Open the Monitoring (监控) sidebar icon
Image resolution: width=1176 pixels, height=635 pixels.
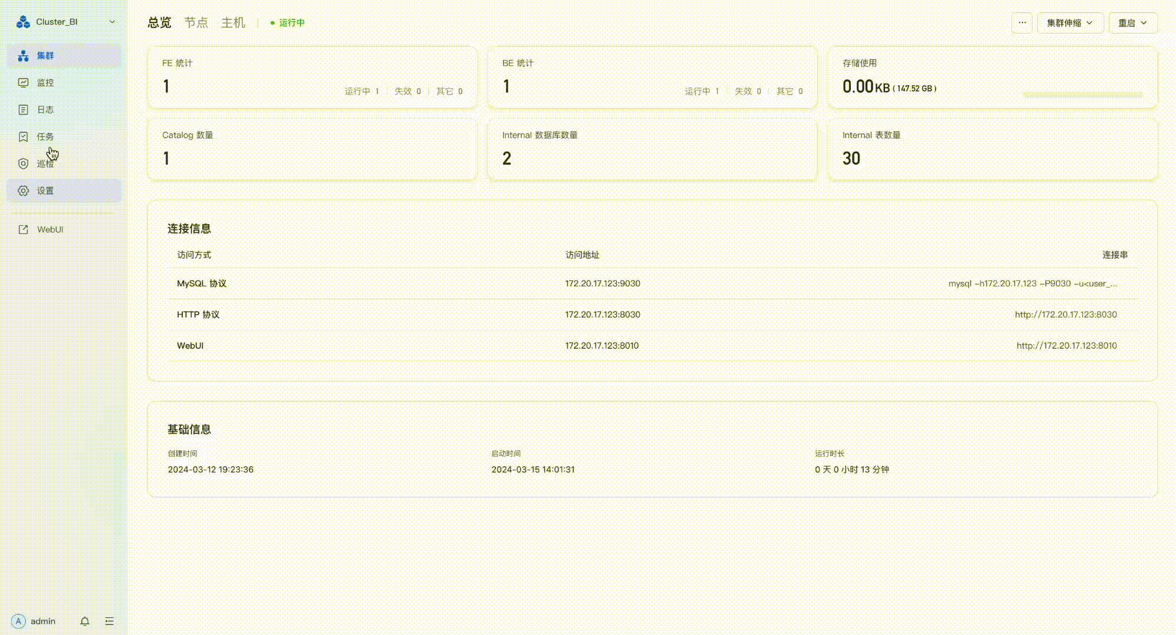click(x=24, y=83)
